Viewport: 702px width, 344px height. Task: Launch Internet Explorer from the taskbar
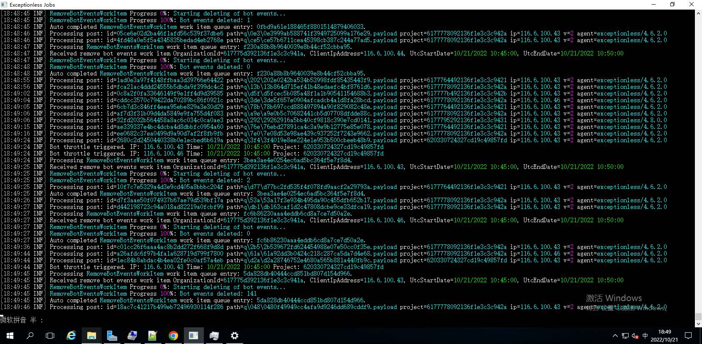click(71, 336)
